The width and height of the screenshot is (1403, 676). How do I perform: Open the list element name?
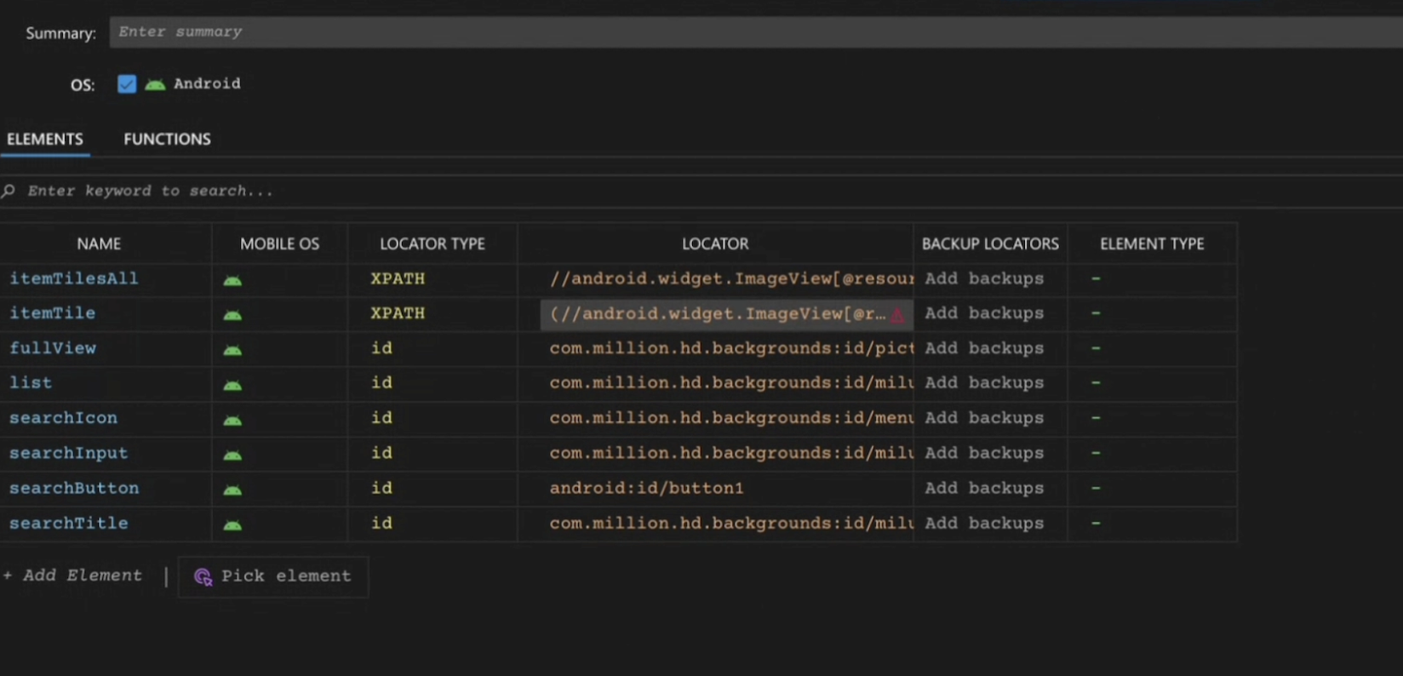[x=31, y=383]
